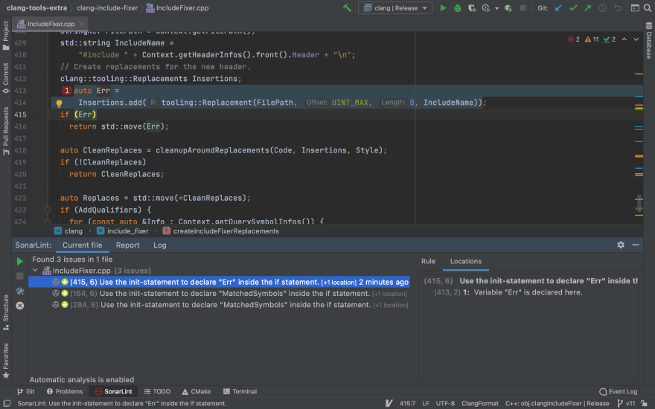This screenshot has height=409, width=655.
Task: Run with coverage shield icon
Action: (x=472, y=8)
